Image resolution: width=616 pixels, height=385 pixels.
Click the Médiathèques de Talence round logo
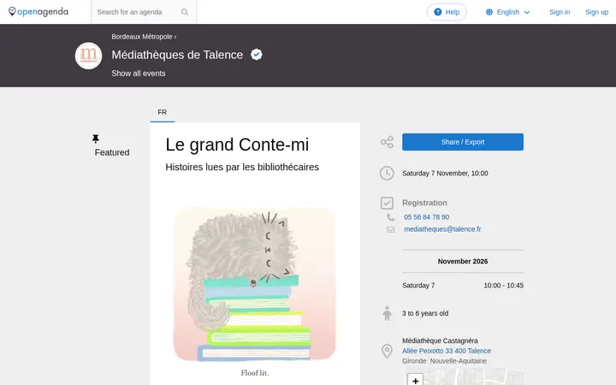[88, 56]
